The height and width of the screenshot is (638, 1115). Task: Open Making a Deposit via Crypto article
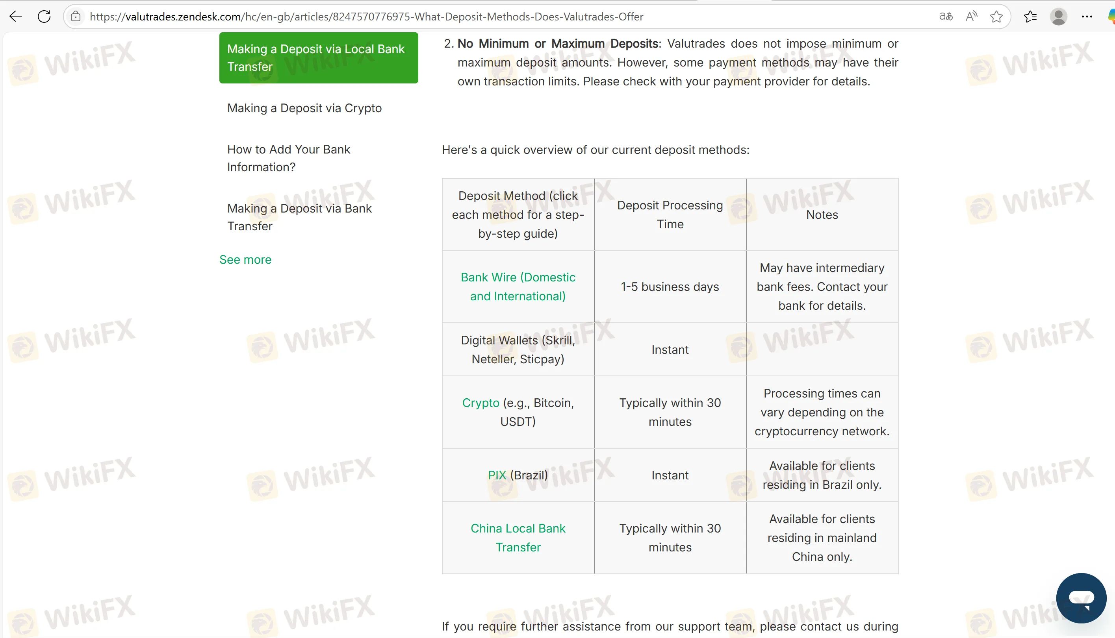304,108
